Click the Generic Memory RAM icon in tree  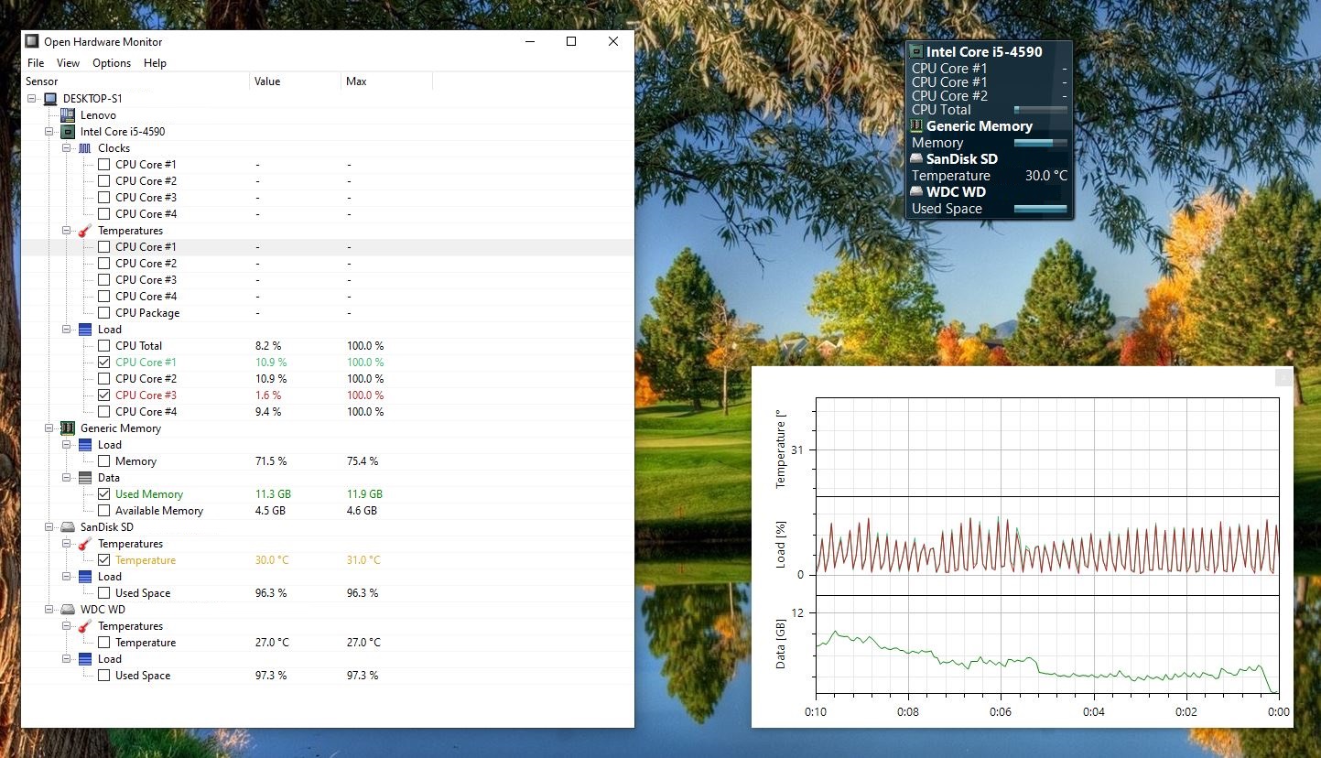(68, 428)
